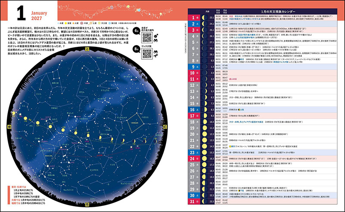The height and width of the screenshot is (212, 345).
Task: Click the moon phase icon in row 4
Action: (x=204, y=36)
